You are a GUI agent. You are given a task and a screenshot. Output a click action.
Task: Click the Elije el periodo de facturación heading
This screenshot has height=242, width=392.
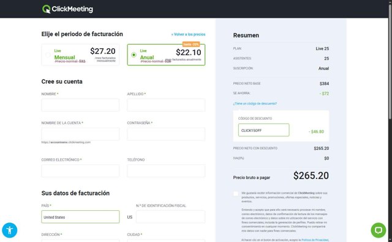[x=82, y=34]
